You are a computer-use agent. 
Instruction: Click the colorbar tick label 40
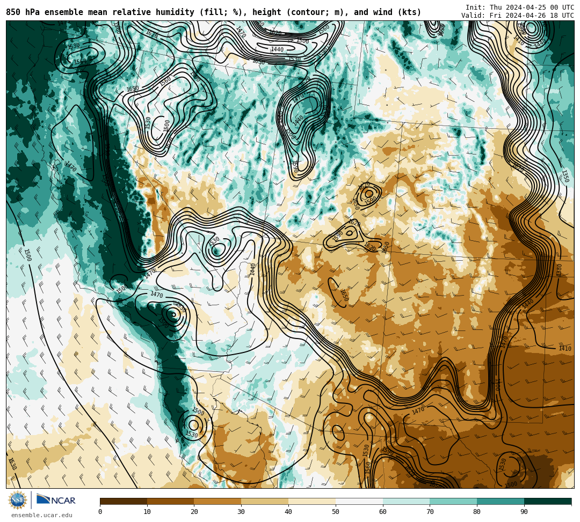click(288, 512)
